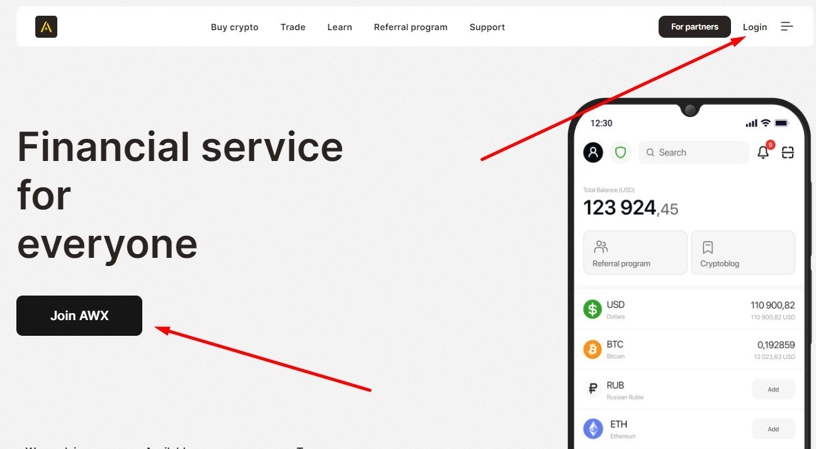
Task: Navigate to Referral program in navbar
Action: click(x=411, y=27)
